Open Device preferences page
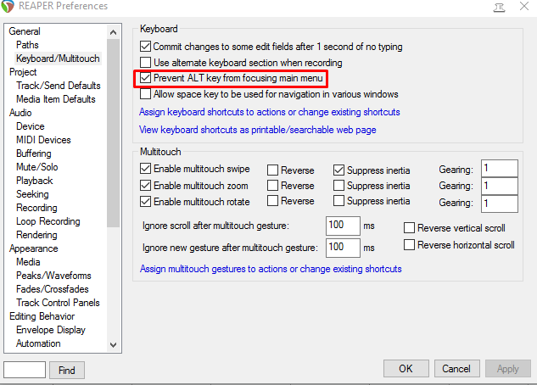This screenshot has height=385, width=537. (x=31, y=126)
